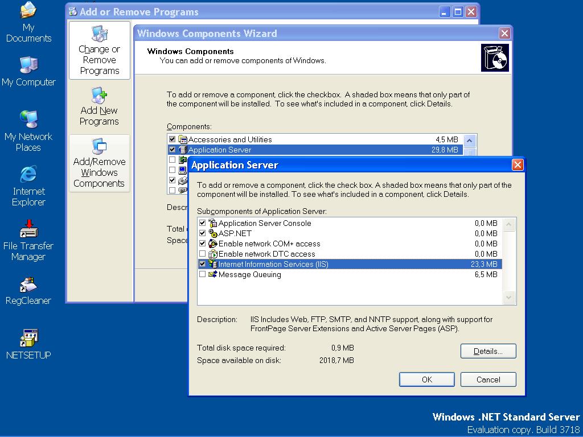
Task: Select 'Enable network COM+ access' row text
Action: click(269, 244)
